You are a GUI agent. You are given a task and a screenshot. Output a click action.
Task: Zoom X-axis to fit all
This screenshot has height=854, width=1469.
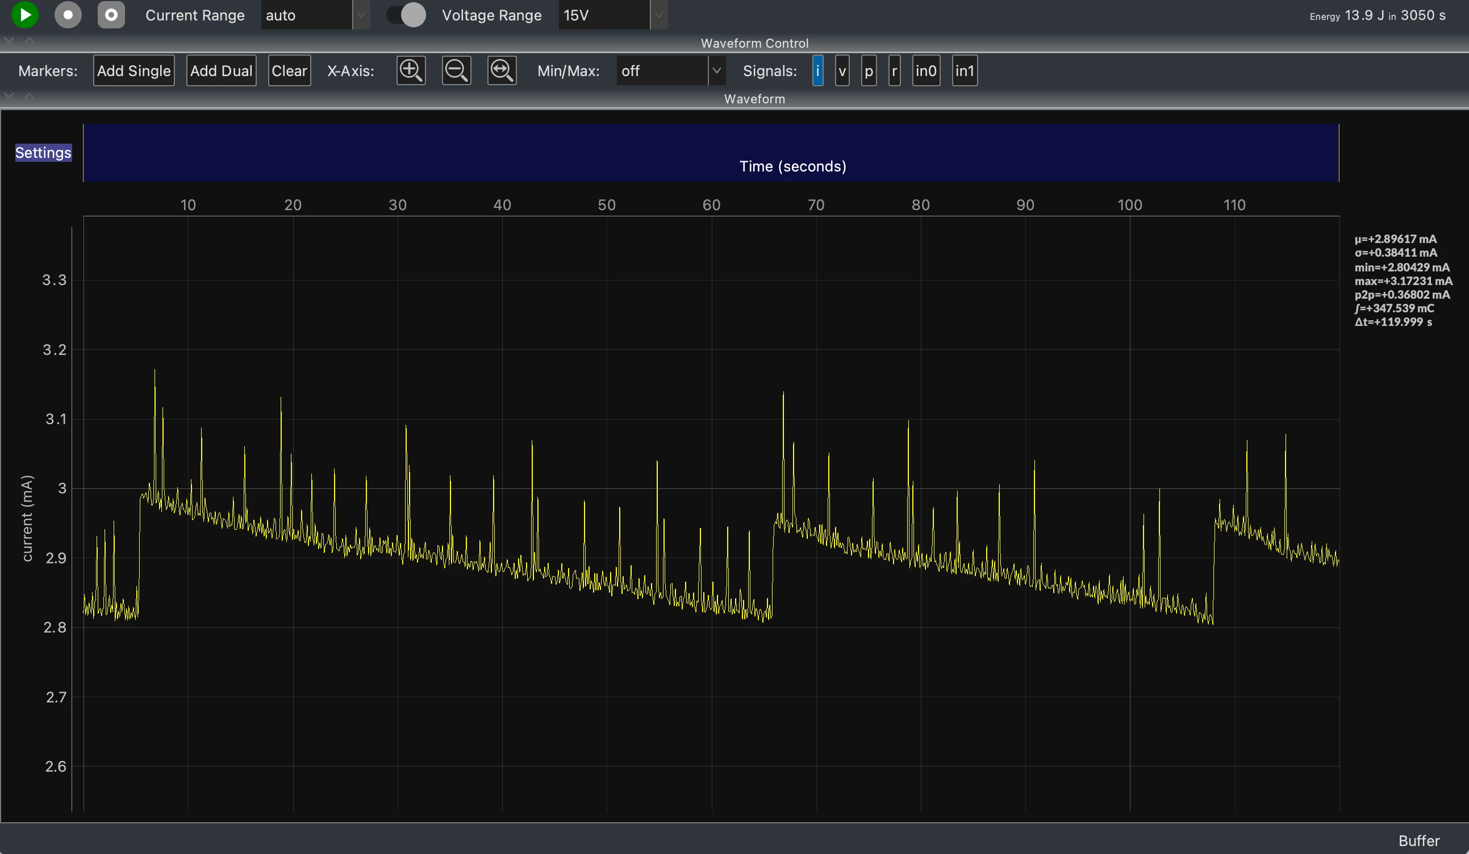[502, 71]
